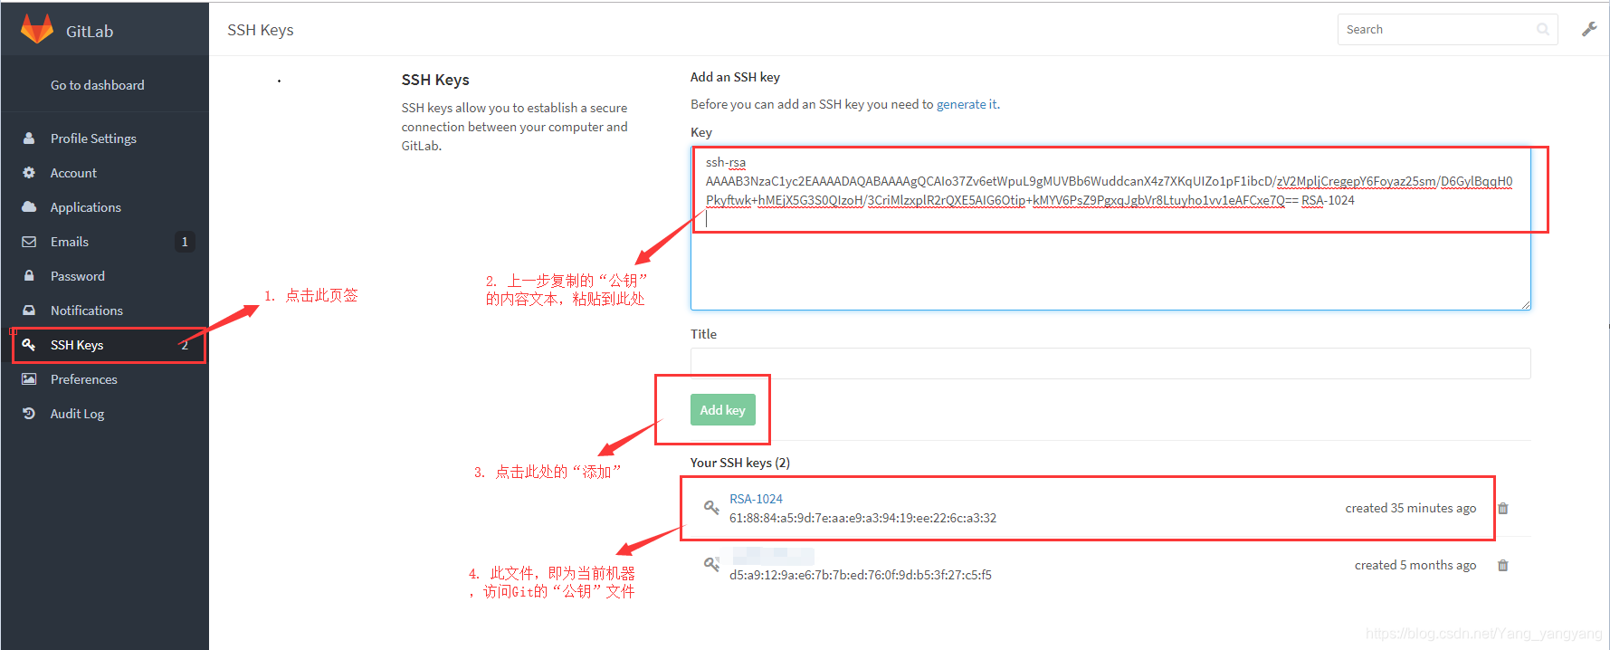This screenshot has height=650, width=1610.
Task: Go to dashboard link in sidebar
Action: pos(98,85)
